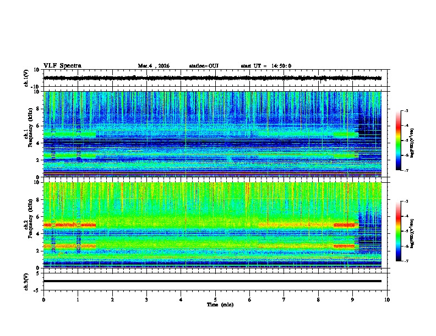Screen dimensions: 436x336
Task: Click the '-4' tick on ch.2 colorbar
Action: point(406,216)
